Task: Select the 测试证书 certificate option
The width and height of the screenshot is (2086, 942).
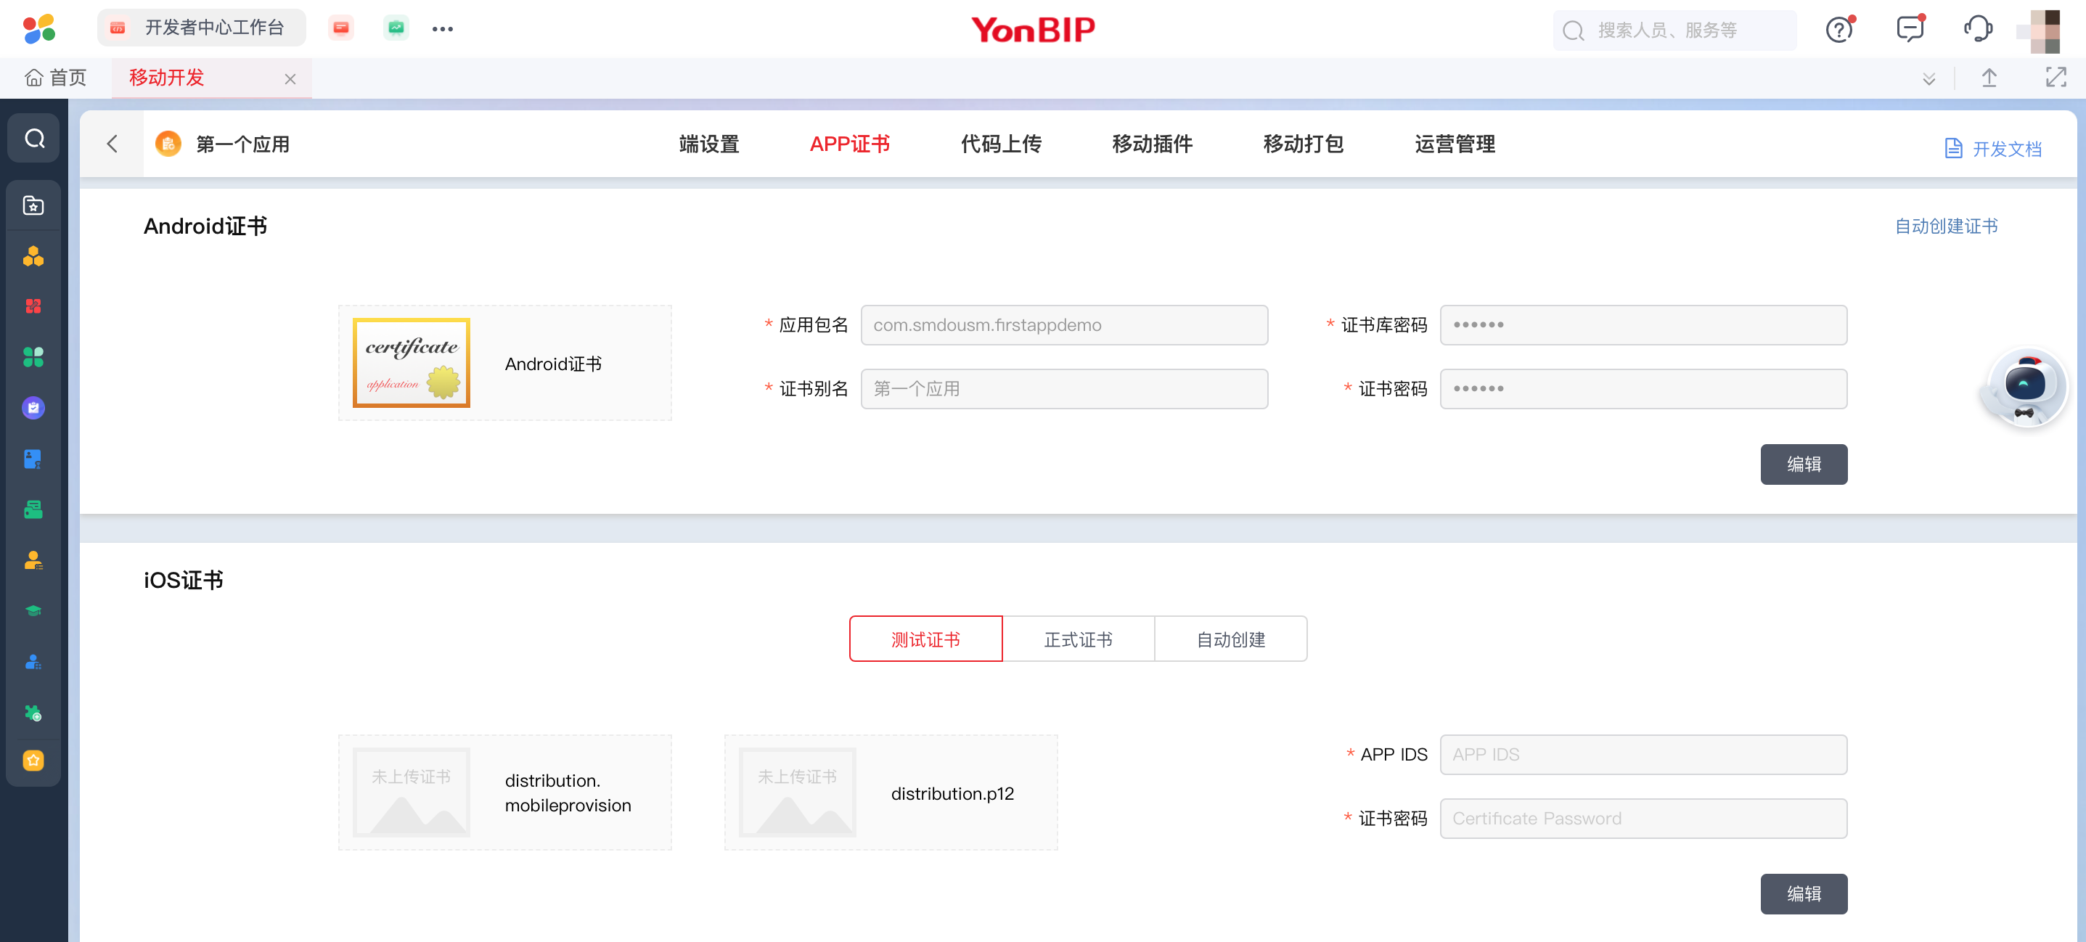Action: tap(925, 639)
